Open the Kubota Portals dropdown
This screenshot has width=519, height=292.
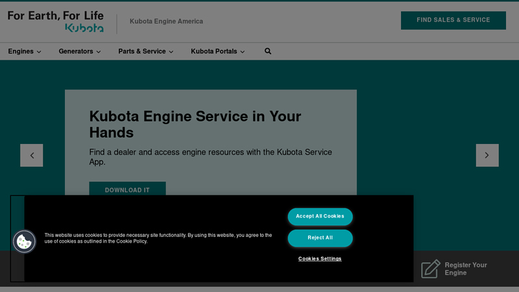tap(217, 51)
